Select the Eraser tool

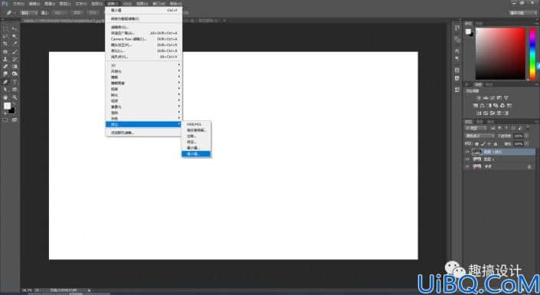(5, 67)
